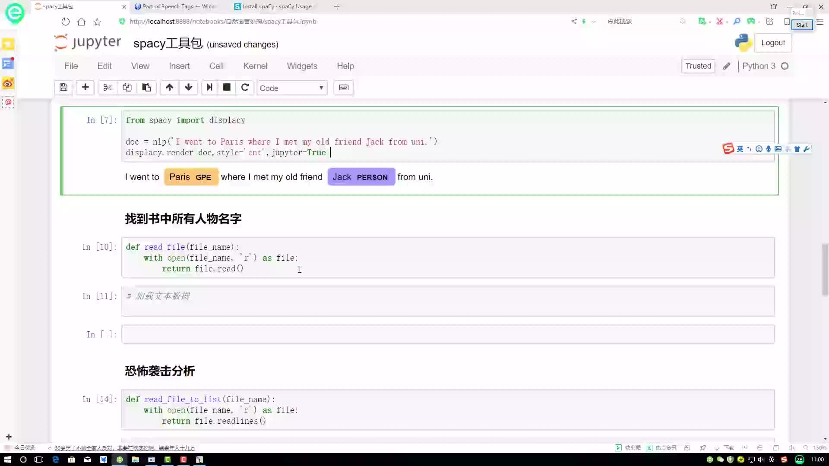The height and width of the screenshot is (466, 829).
Task: Click the save notebook icon
Action: [63, 88]
